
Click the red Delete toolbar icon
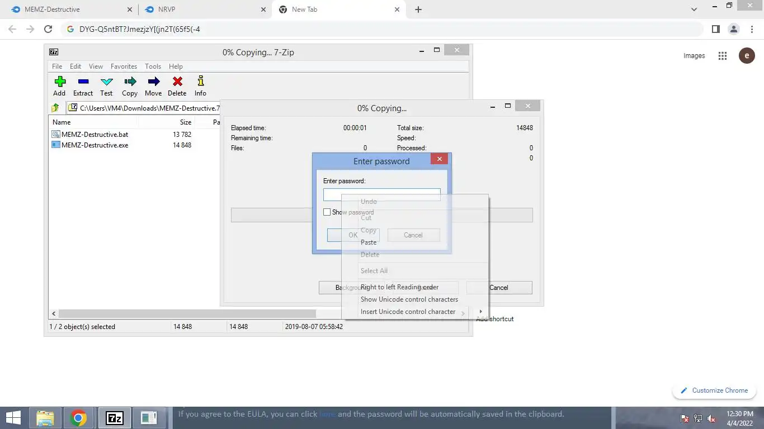177,82
